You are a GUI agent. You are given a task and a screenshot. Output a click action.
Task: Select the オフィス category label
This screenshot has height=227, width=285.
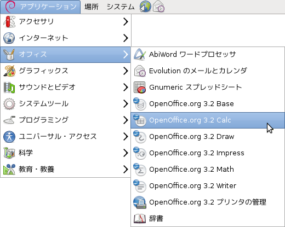33,54
